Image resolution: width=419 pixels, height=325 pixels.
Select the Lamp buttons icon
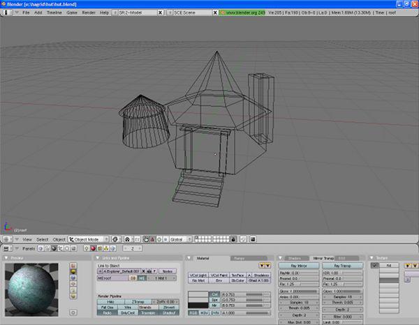click(x=87, y=248)
